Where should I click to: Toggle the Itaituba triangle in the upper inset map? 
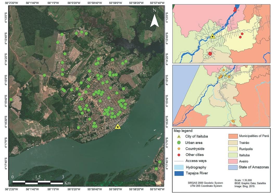coord(212,37)
